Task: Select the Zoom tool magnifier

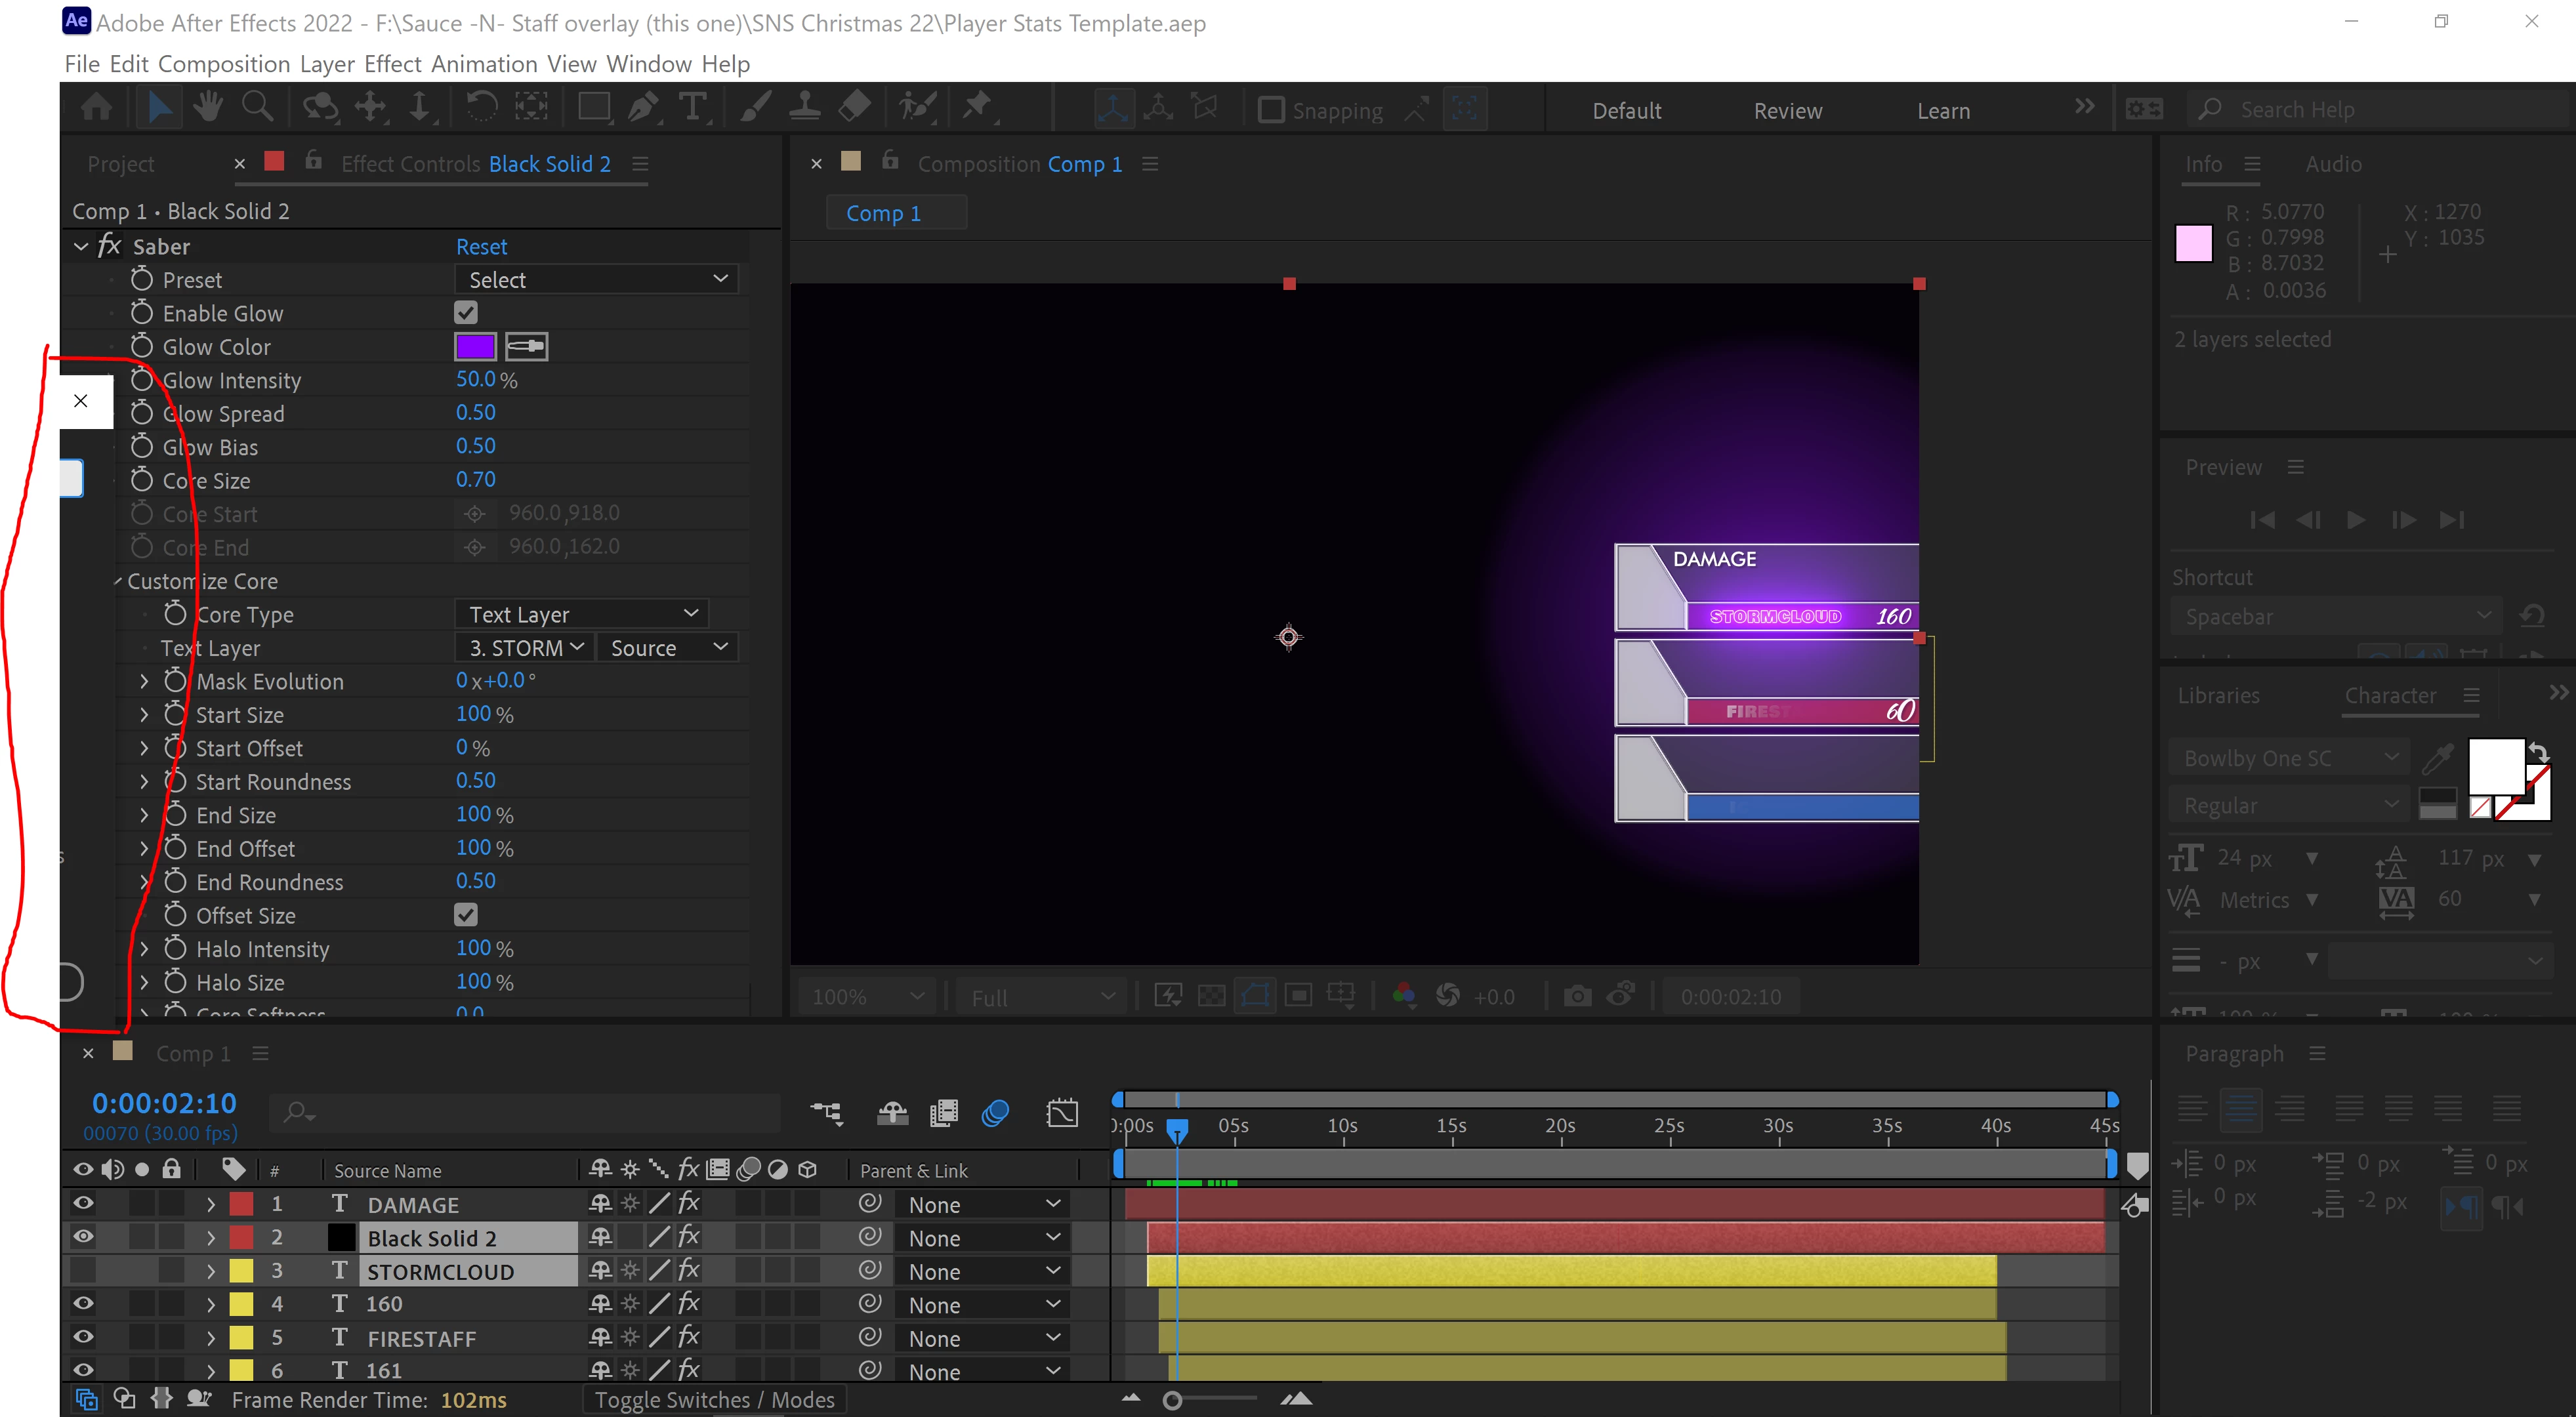Action: tap(257, 107)
